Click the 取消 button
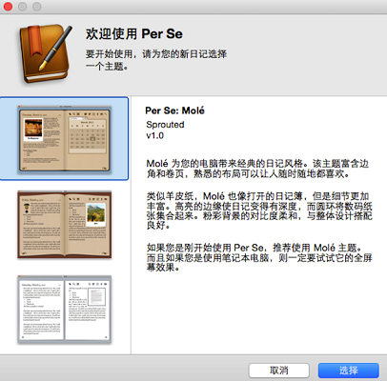The height and width of the screenshot is (381, 387). click(x=279, y=371)
